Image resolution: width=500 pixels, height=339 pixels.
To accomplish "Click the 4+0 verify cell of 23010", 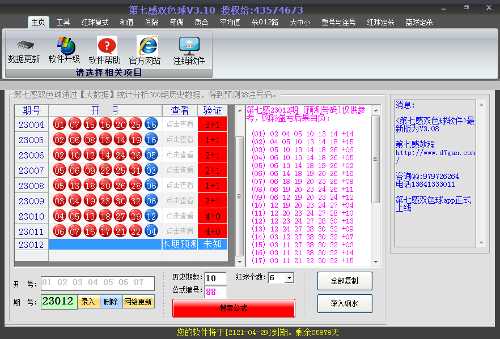I will pos(213,216).
